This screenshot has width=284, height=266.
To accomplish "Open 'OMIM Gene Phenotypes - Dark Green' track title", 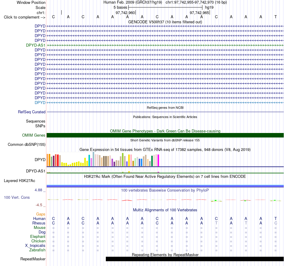I will pyautogui.click(x=165, y=131).
